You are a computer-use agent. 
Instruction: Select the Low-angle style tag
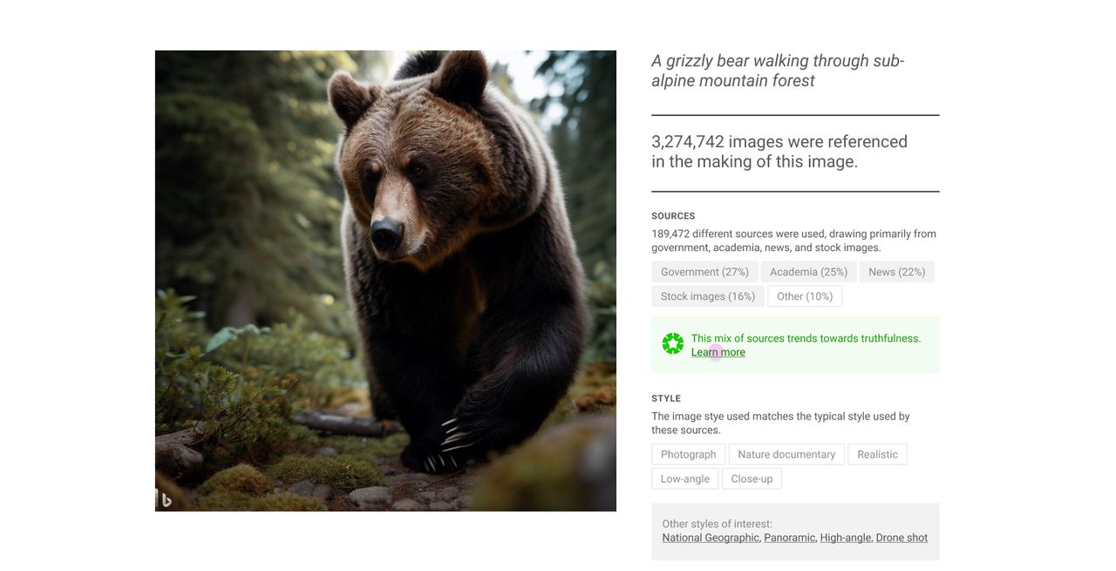(684, 479)
